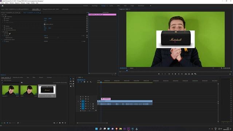
Task: Open Program monitor zoom level dropdown
Action: (x=132, y=68)
